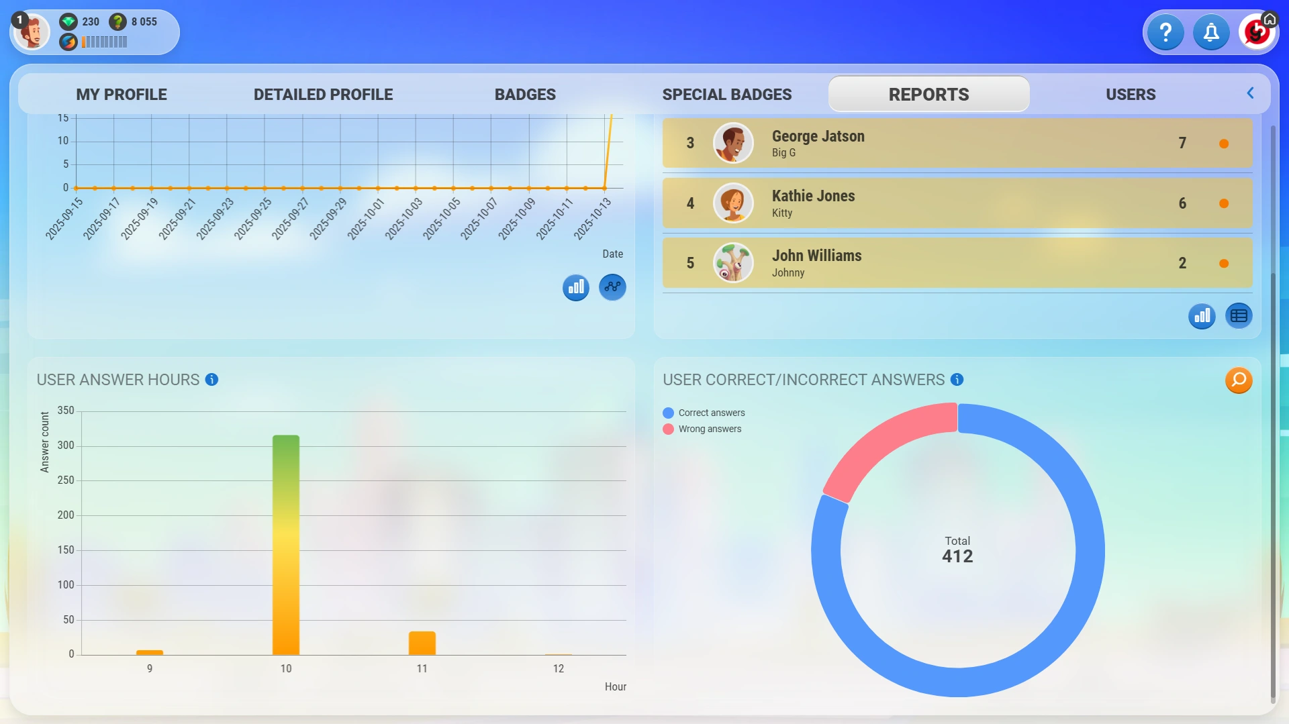Toggle the Wrong answers legend entry
1289x724 pixels.
[701, 429]
